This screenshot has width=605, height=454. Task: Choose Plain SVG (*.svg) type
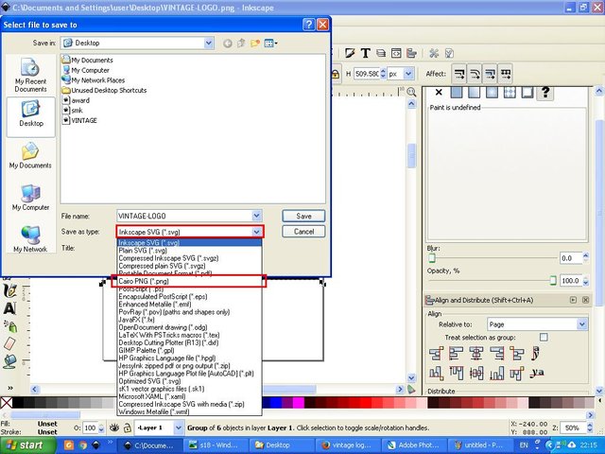point(189,250)
